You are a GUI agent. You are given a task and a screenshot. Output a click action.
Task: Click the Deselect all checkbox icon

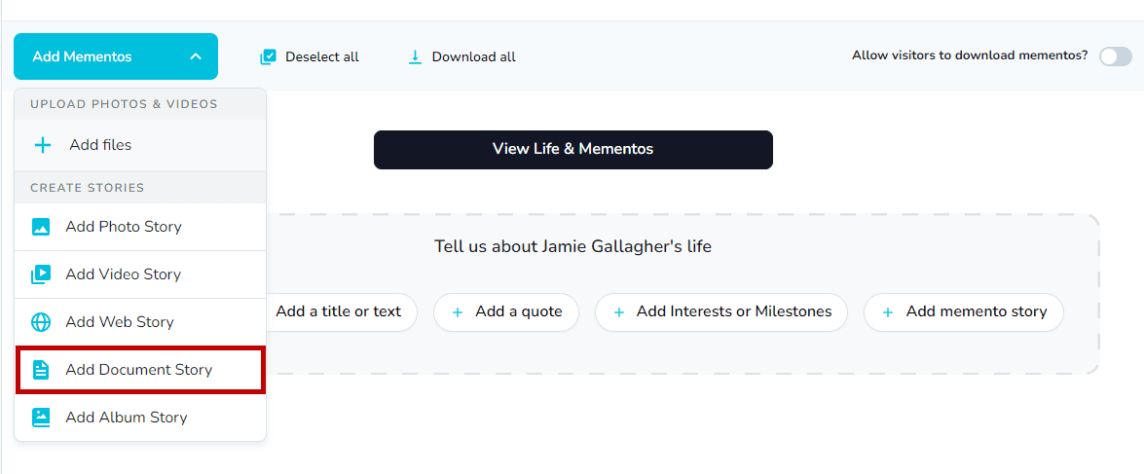click(268, 57)
